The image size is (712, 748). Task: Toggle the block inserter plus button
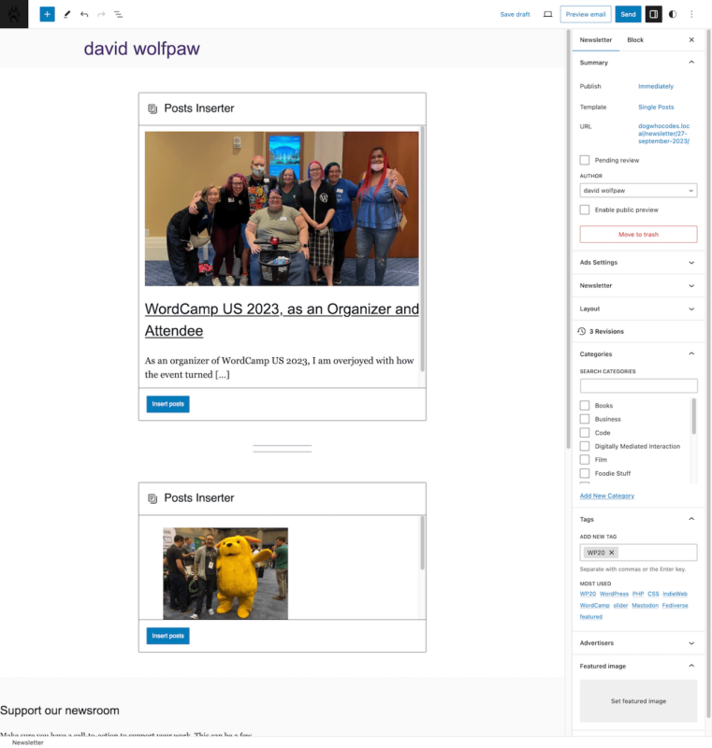pyautogui.click(x=47, y=14)
